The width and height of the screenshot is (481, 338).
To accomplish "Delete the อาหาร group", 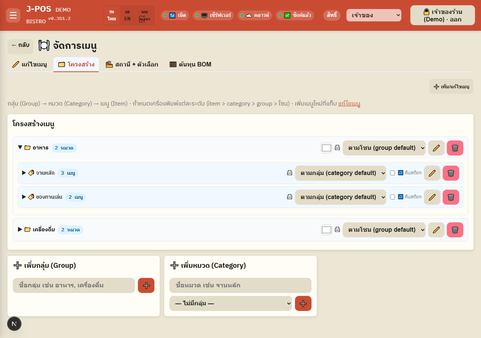I will (455, 148).
